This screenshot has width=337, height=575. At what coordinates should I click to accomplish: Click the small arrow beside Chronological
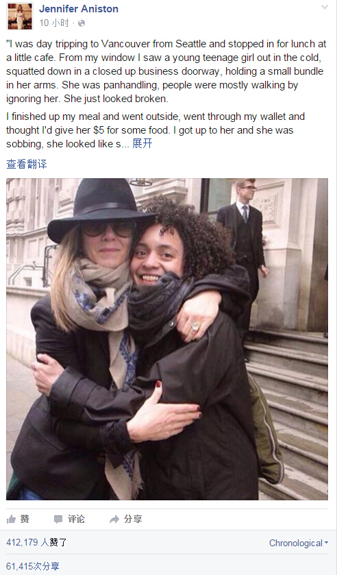[326, 543]
